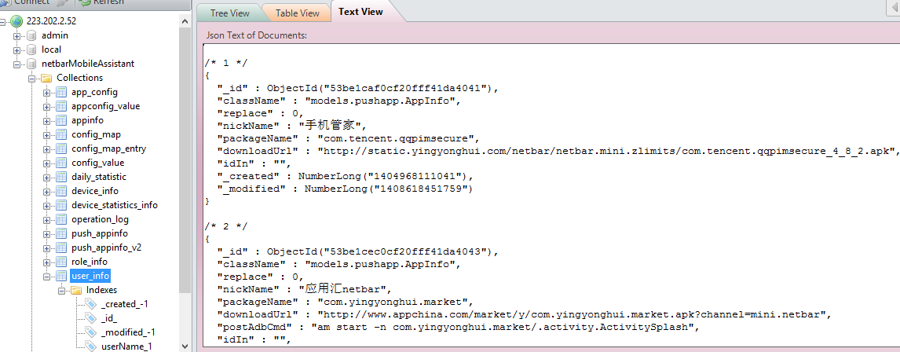Viewport: 900px width, 352px height.
Task: Click the _modified NumberLong("1408618451759") line
Action: 345,189
